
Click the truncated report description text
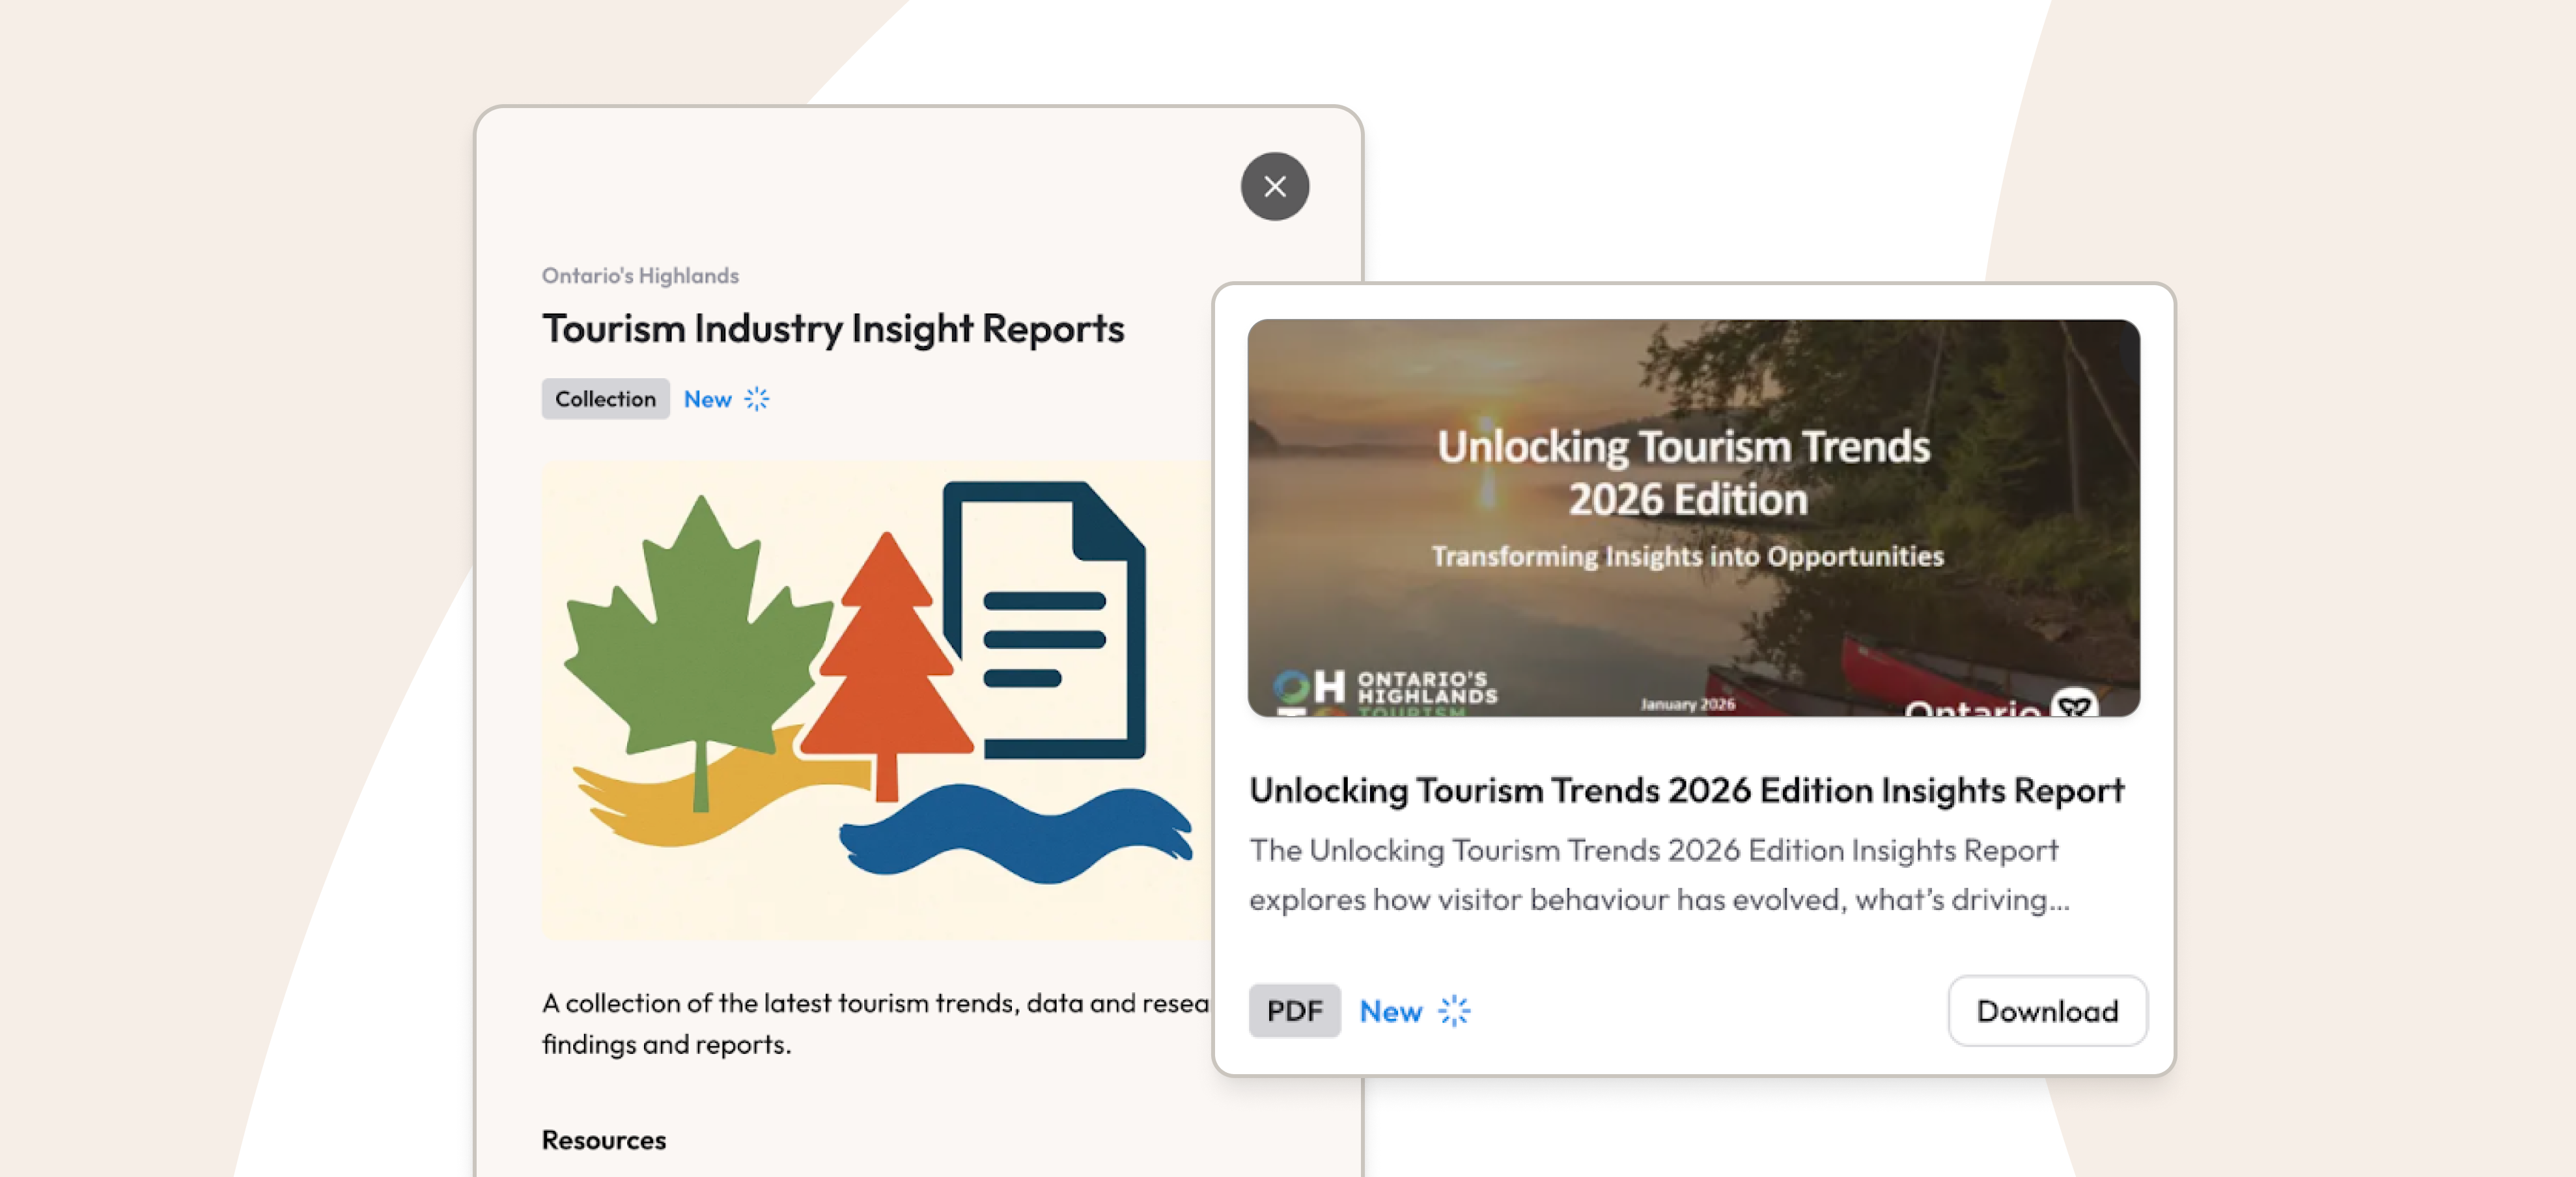tap(1658, 875)
